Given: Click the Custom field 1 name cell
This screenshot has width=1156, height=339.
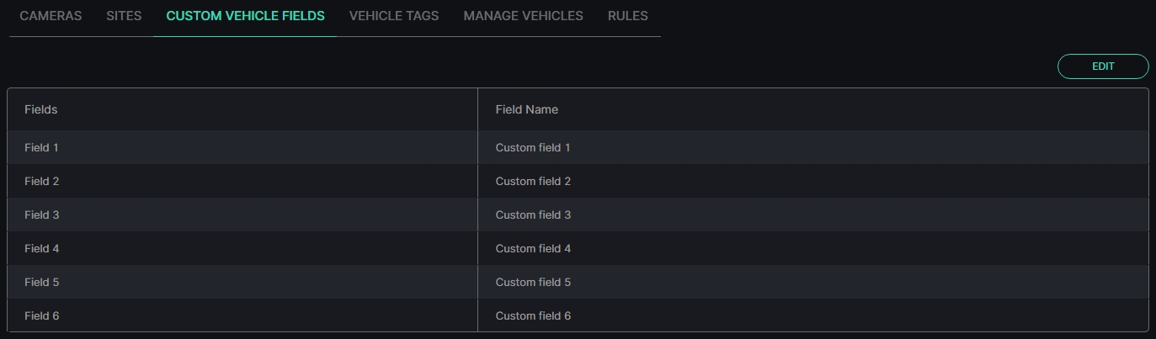Looking at the screenshot, I should point(812,147).
